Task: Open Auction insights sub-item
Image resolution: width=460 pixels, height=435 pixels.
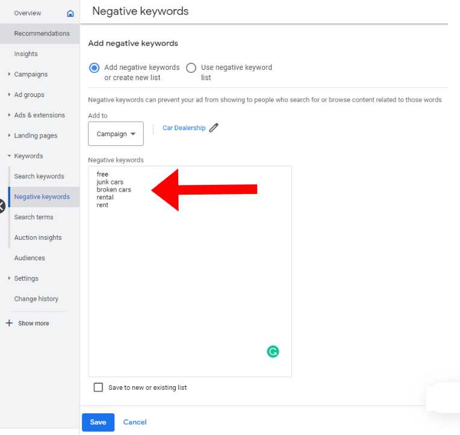Action: (x=38, y=237)
